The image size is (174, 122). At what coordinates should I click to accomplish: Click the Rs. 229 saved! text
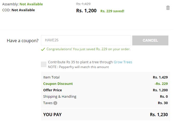[x=112, y=11]
